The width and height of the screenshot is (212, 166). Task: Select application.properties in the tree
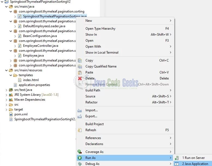click(34, 85)
